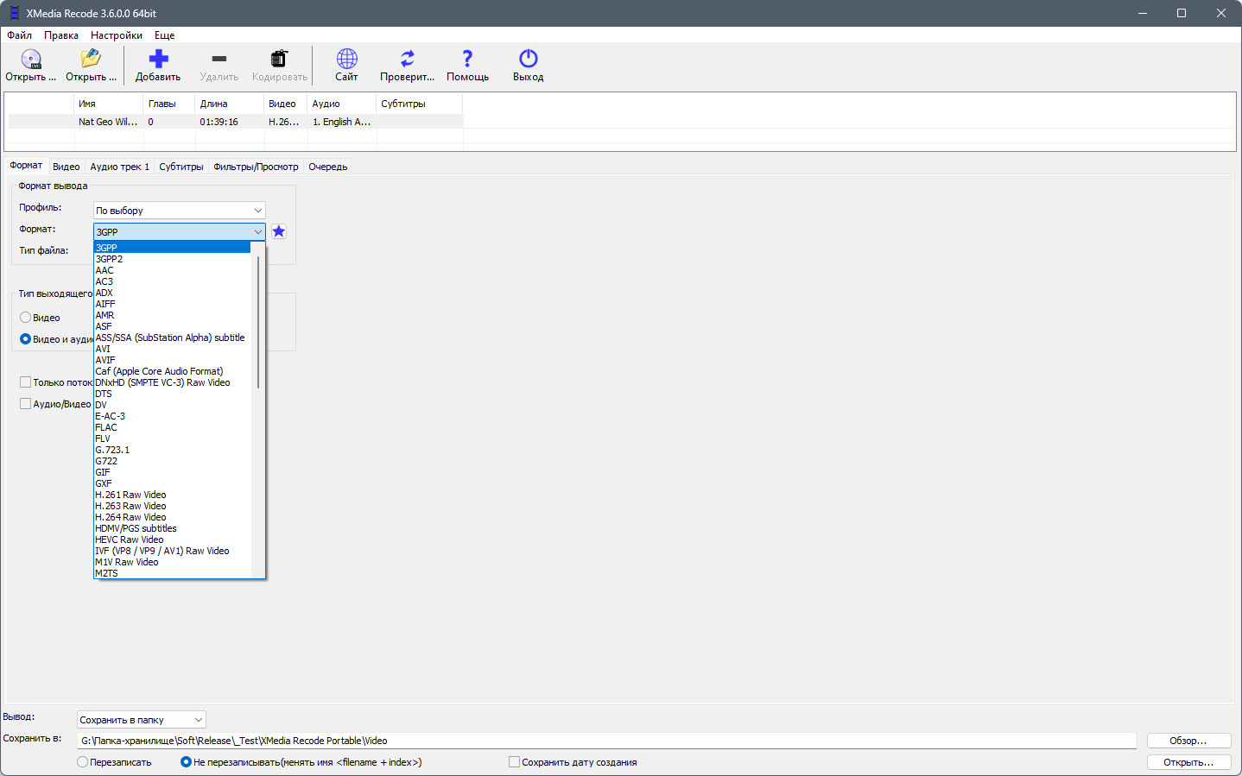This screenshot has height=776, width=1242.
Task: Choose DTS in format list
Action: [x=172, y=394]
